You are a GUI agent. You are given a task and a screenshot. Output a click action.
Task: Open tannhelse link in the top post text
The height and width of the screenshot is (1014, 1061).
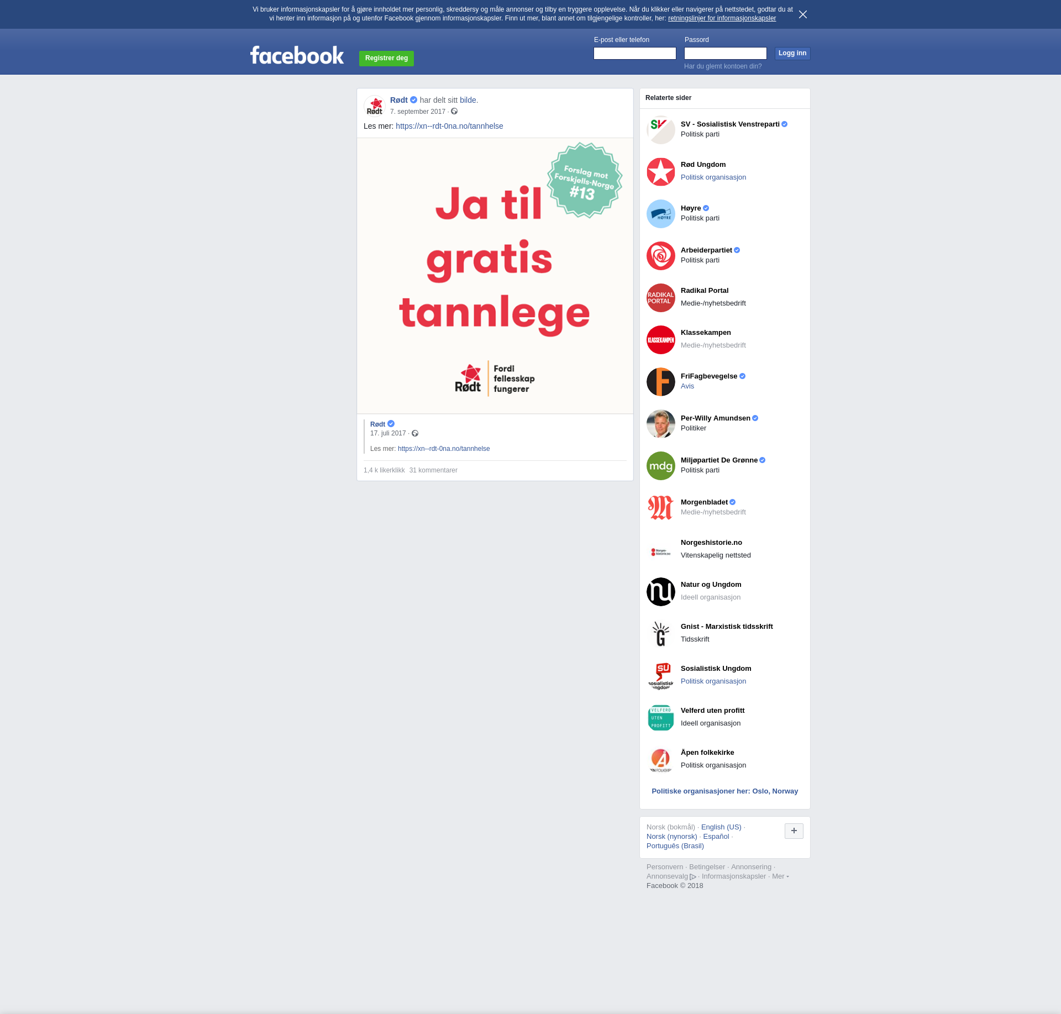449,126
